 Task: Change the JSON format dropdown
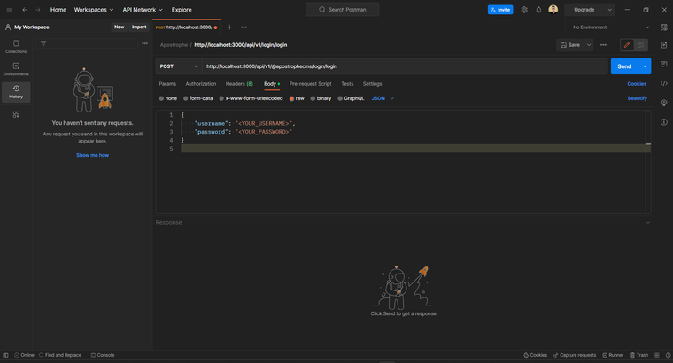click(x=383, y=98)
